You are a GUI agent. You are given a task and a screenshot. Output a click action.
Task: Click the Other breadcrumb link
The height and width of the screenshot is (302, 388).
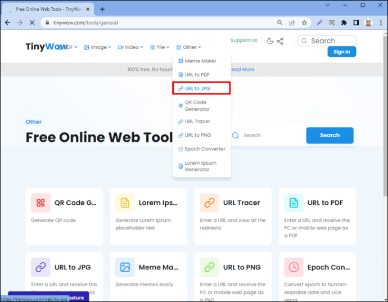[33, 122]
